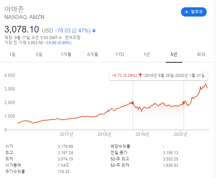This screenshot has width=216, height=178.
Task: Switch to the 6개월 tab
Action: [93, 54]
